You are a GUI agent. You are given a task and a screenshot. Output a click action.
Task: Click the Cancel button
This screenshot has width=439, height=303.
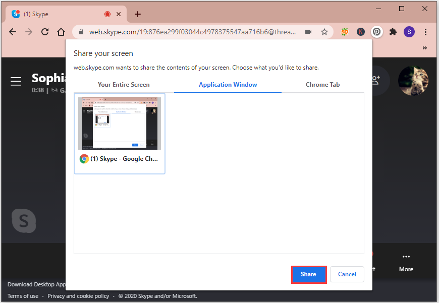click(347, 274)
